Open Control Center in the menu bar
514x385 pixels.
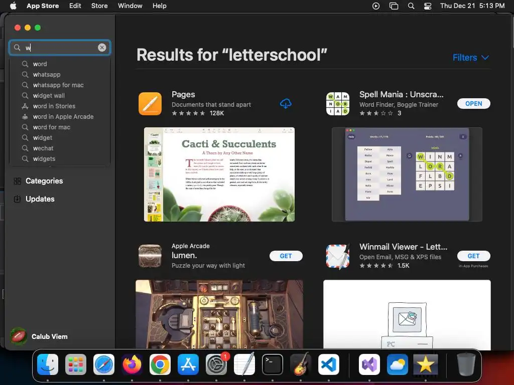pos(428,6)
